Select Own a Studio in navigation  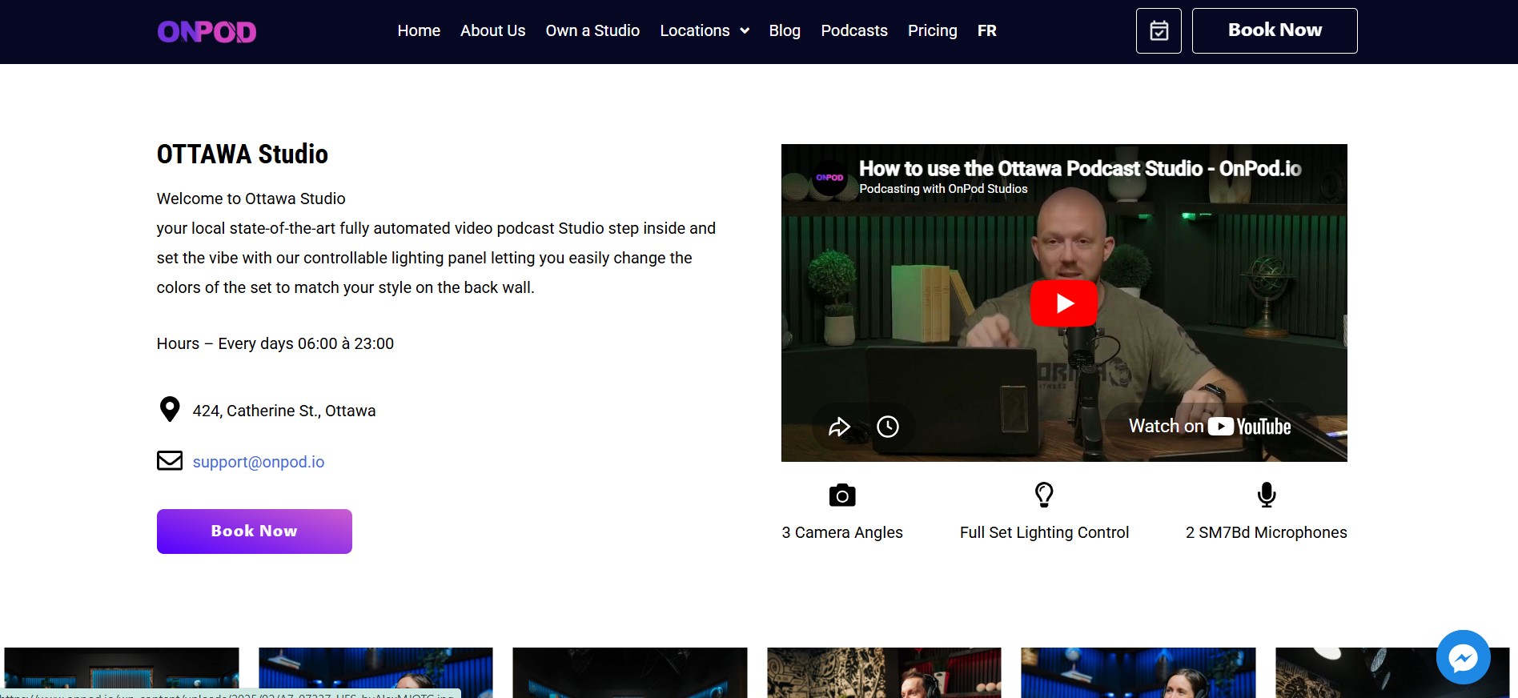tap(592, 31)
